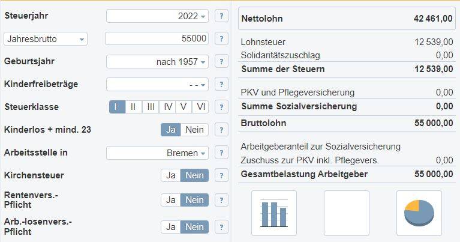The width and height of the screenshot is (460, 242).
Task: Show help for Kinderfreibeträge field
Action: pyautogui.click(x=221, y=85)
